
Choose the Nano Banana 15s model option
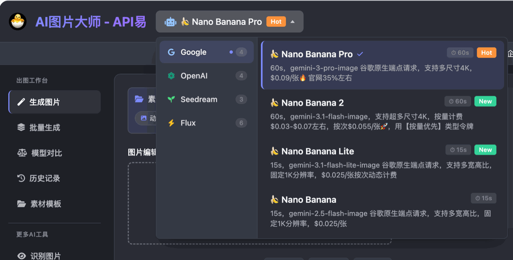[382, 211]
